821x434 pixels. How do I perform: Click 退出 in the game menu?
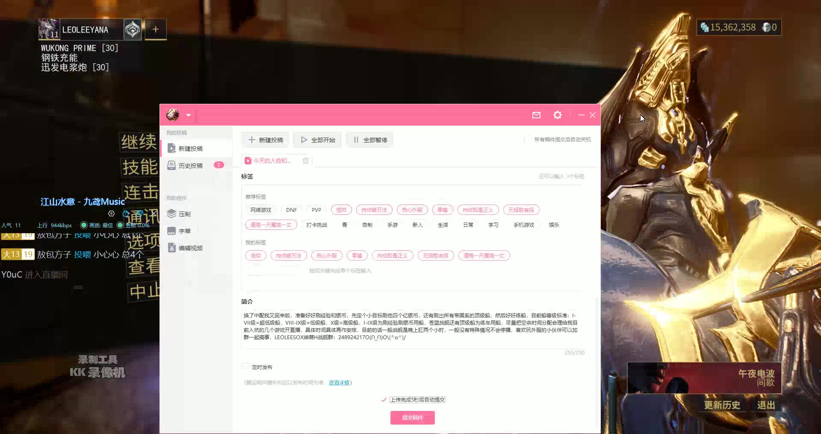(766, 405)
